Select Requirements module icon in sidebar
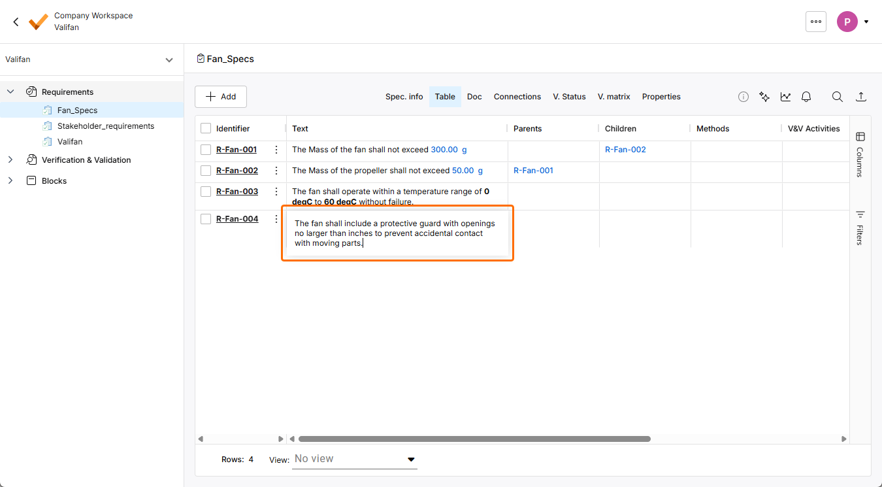Screen dimensions: 882x487 coord(31,92)
